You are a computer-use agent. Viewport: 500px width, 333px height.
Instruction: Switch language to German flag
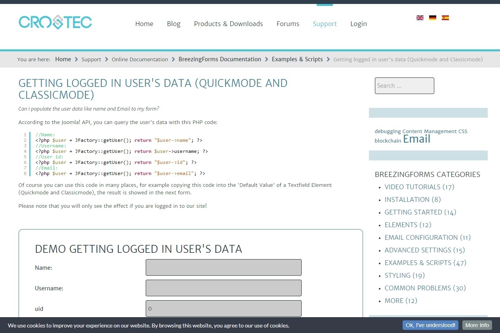433,18
